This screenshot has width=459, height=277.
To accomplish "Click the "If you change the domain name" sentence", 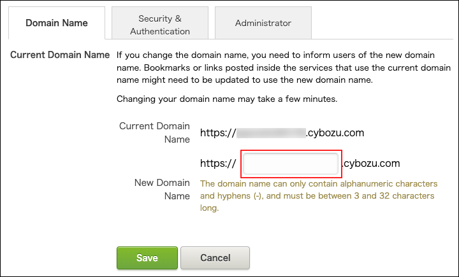I will pyautogui.click(x=191, y=55).
